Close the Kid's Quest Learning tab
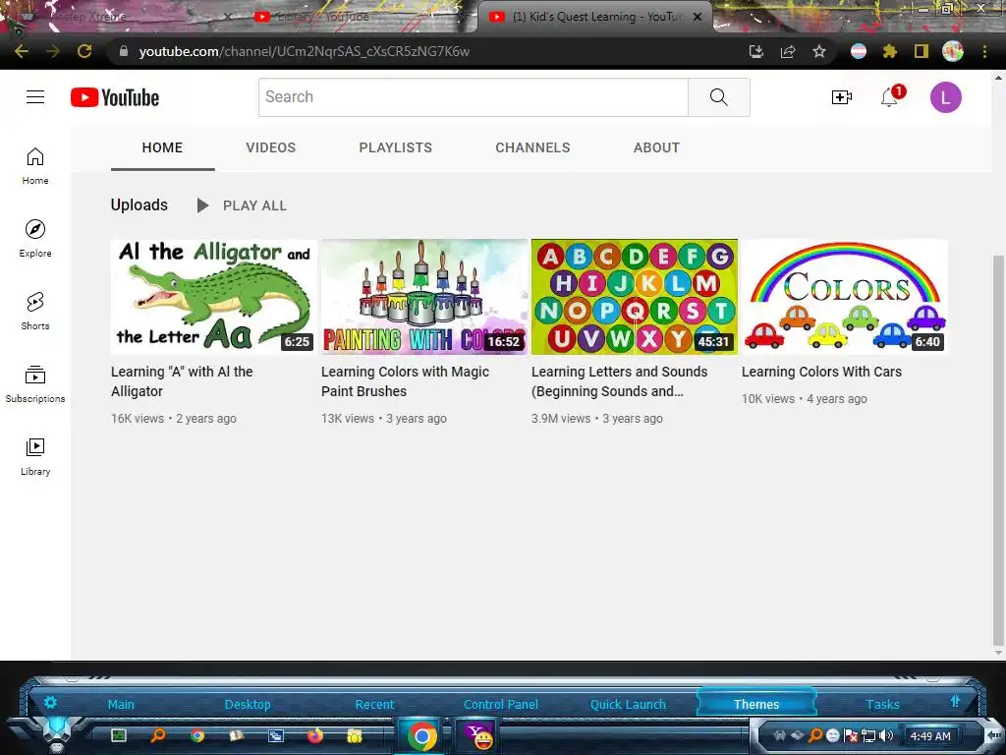 [x=698, y=17]
